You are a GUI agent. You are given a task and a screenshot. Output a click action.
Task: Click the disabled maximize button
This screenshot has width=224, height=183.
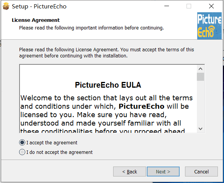[x=189, y=6]
